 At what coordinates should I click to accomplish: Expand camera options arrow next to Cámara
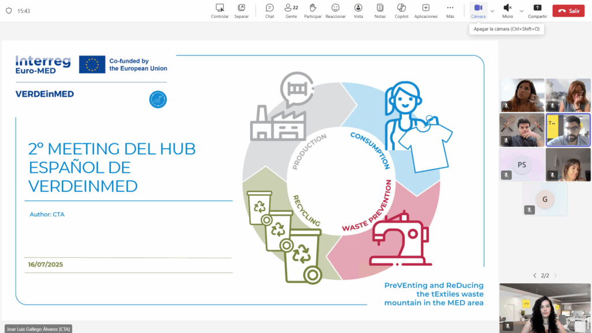(x=493, y=11)
